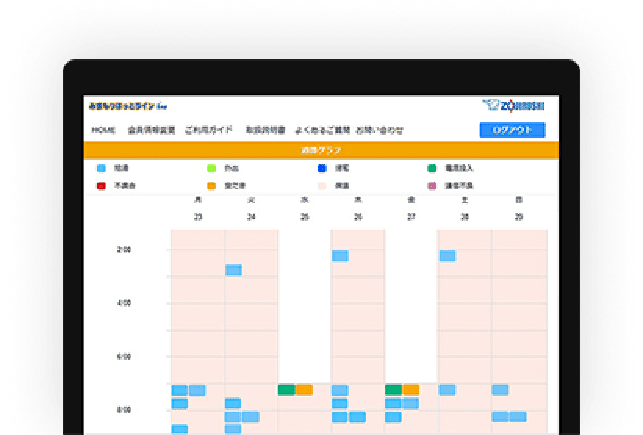Screen dimensions: 643x435
Task: Click the orange 空だき legend icon
Action: pos(210,186)
